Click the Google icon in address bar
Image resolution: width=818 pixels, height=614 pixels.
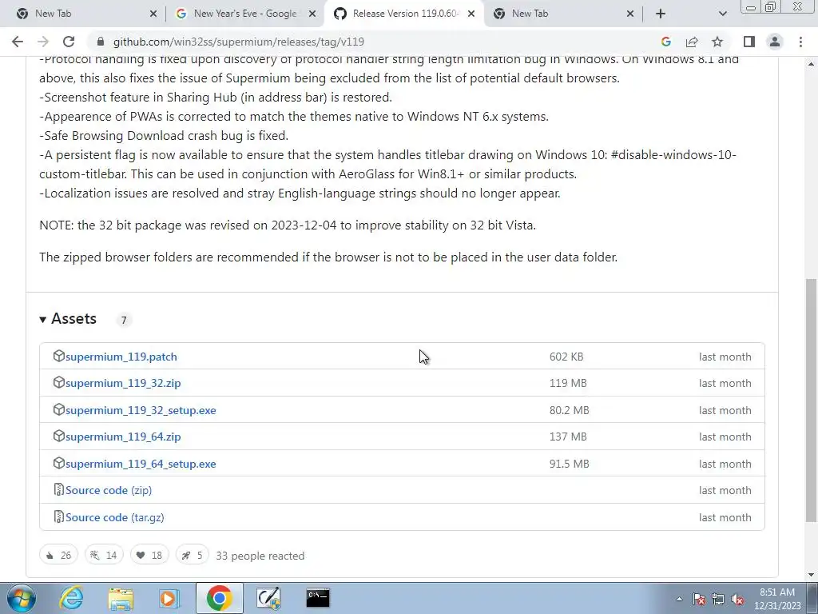(665, 42)
